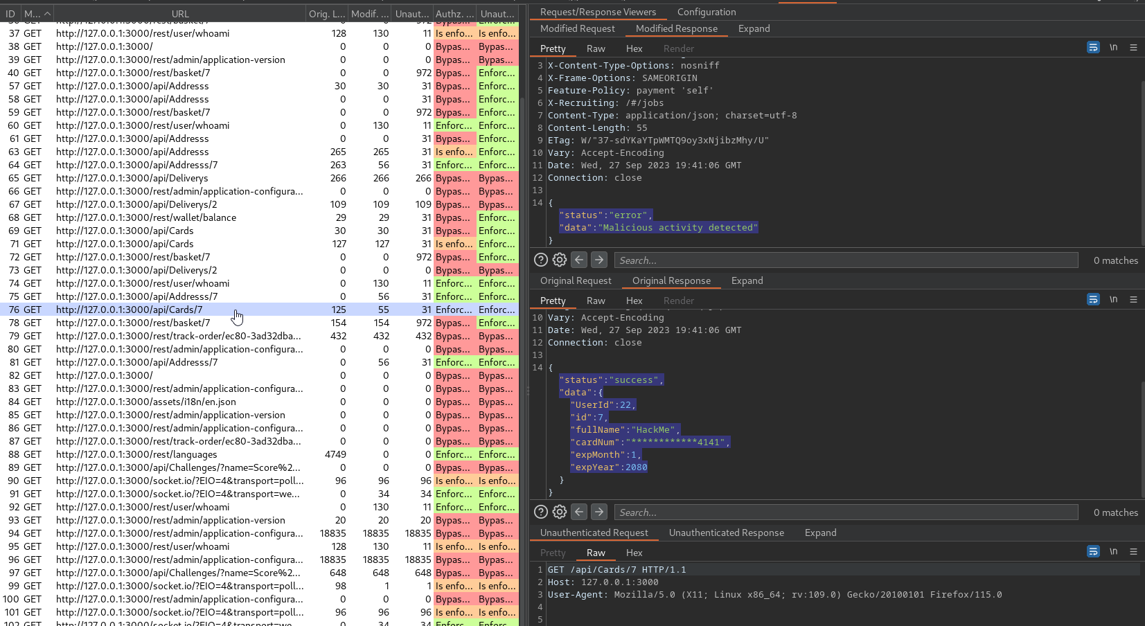Click Expand next to Modified Response
The height and width of the screenshot is (626, 1145).
(754, 28)
